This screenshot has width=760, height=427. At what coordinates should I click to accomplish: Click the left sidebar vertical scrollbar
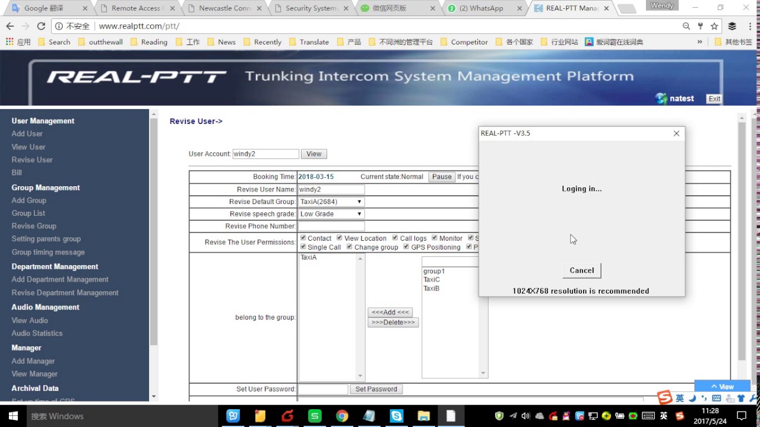point(154,254)
